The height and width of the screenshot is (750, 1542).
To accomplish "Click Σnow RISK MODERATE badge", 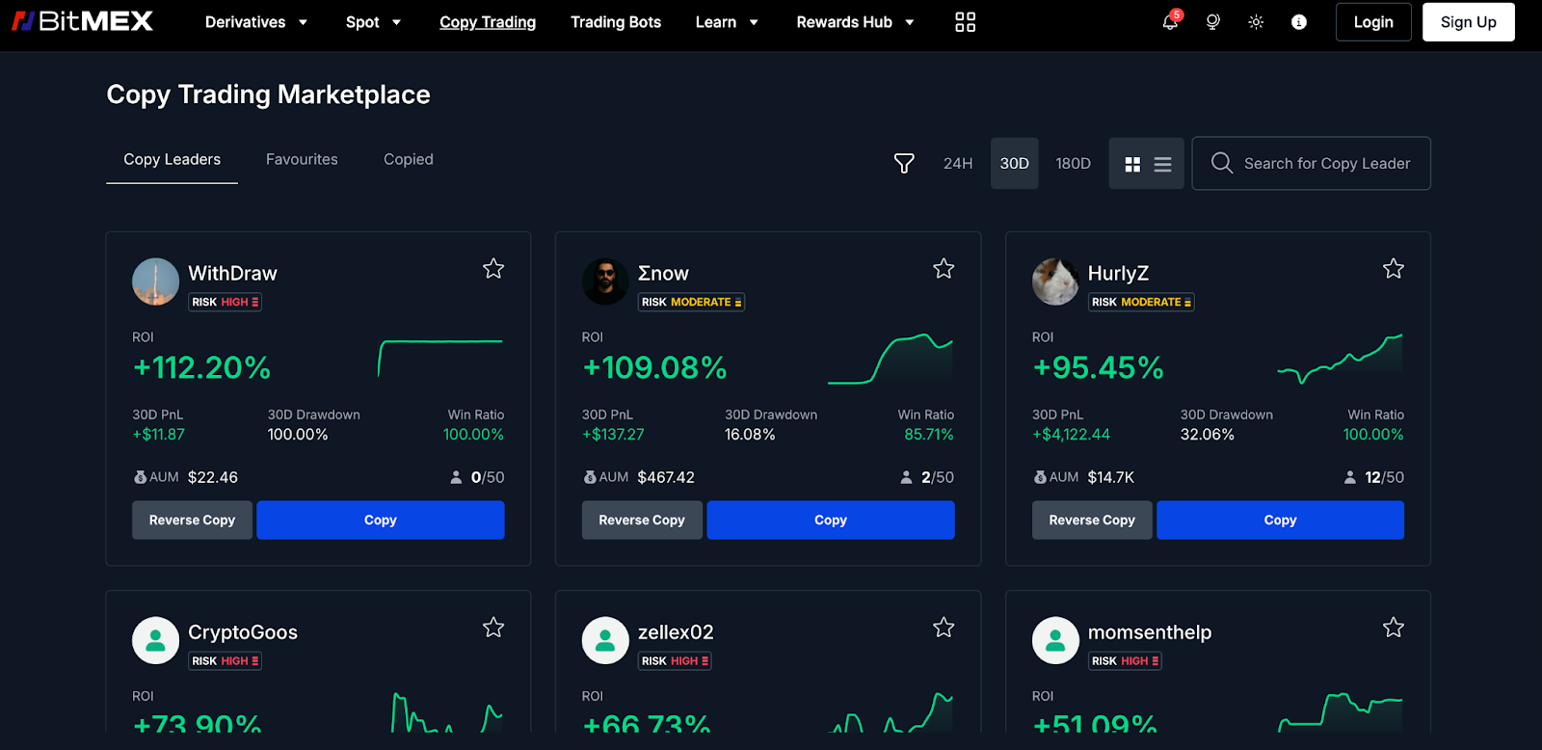I will pos(691,303).
